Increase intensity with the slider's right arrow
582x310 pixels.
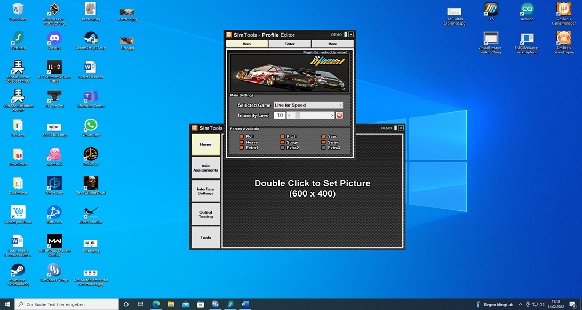[x=332, y=116]
